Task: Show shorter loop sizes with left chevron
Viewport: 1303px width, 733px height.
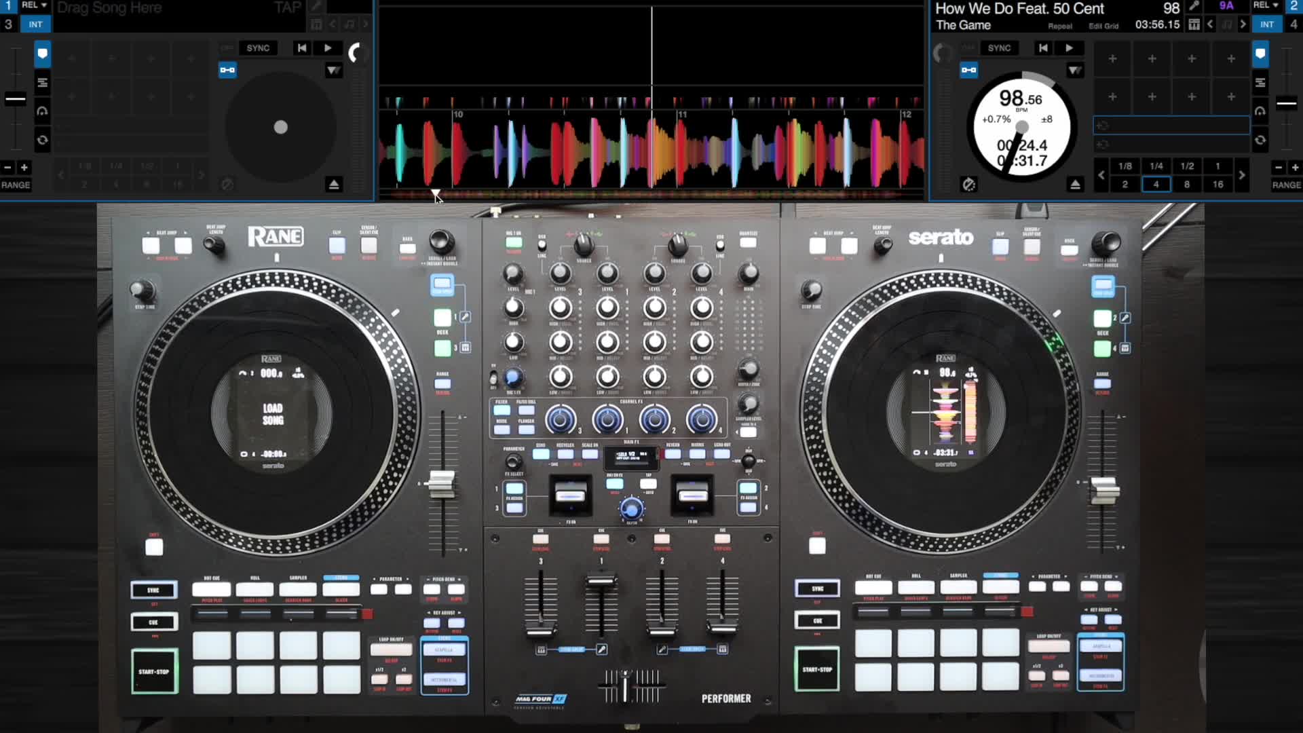Action: click(1101, 175)
